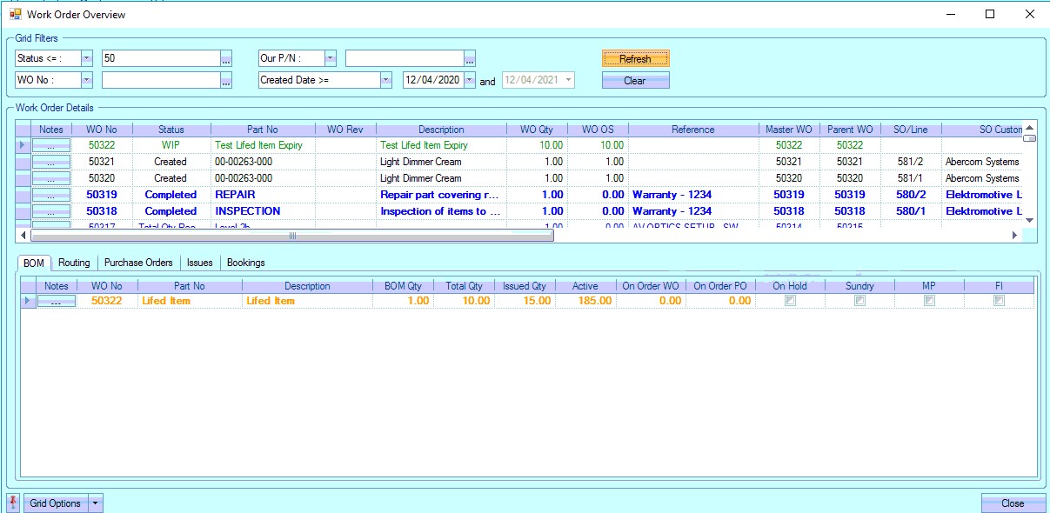
Task: Open notes for work order 50319 row
Action: pos(51,195)
